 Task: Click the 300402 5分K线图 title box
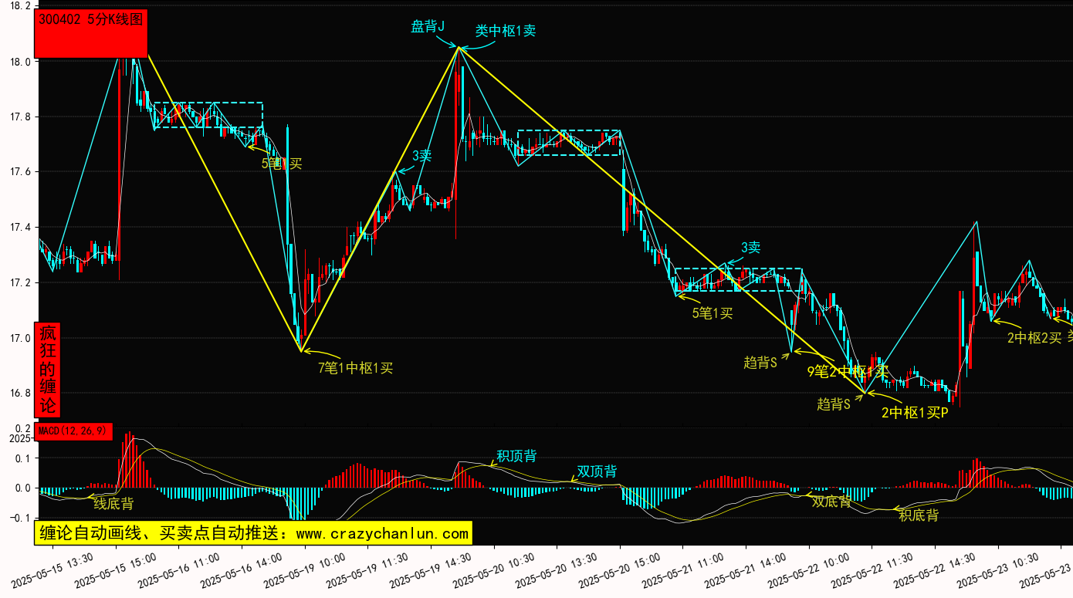click(x=91, y=35)
